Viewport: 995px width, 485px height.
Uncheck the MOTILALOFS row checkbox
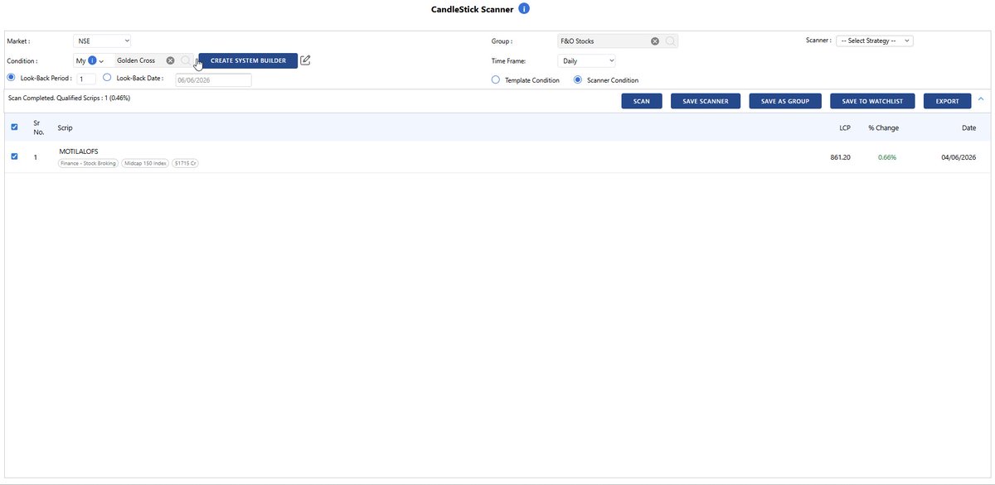tap(14, 156)
